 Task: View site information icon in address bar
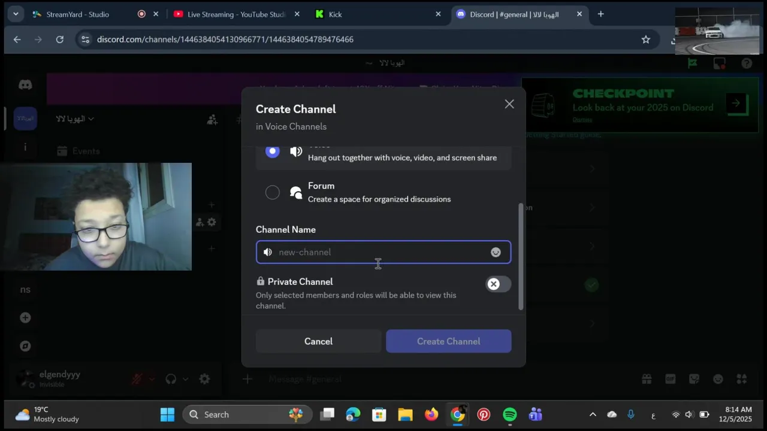(85, 40)
